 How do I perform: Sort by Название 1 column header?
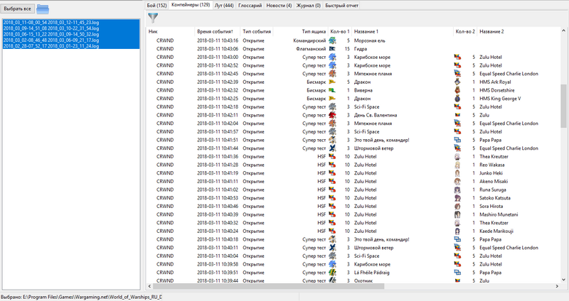click(x=366, y=31)
